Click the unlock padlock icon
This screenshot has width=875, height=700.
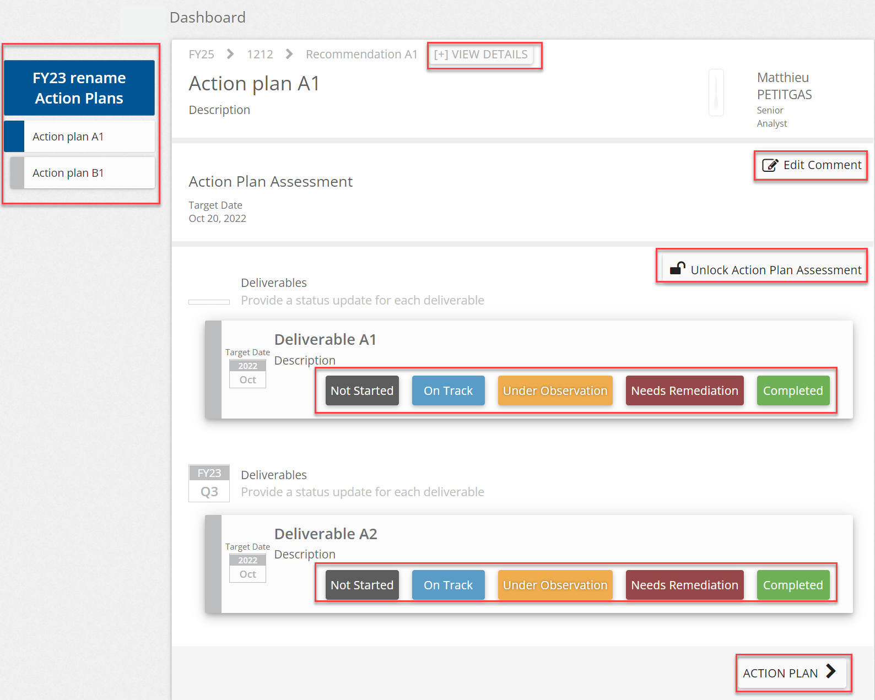(x=677, y=268)
